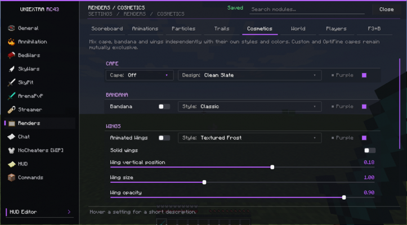The image size is (407, 225).
Task: Switch to the World tab
Action: click(x=298, y=29)
